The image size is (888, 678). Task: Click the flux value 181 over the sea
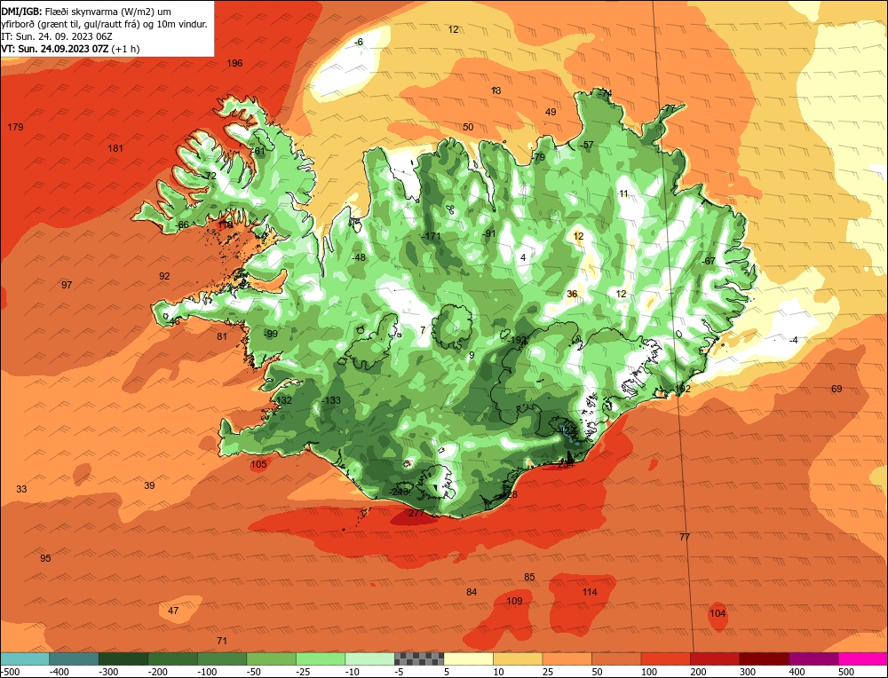coord(115,148)
